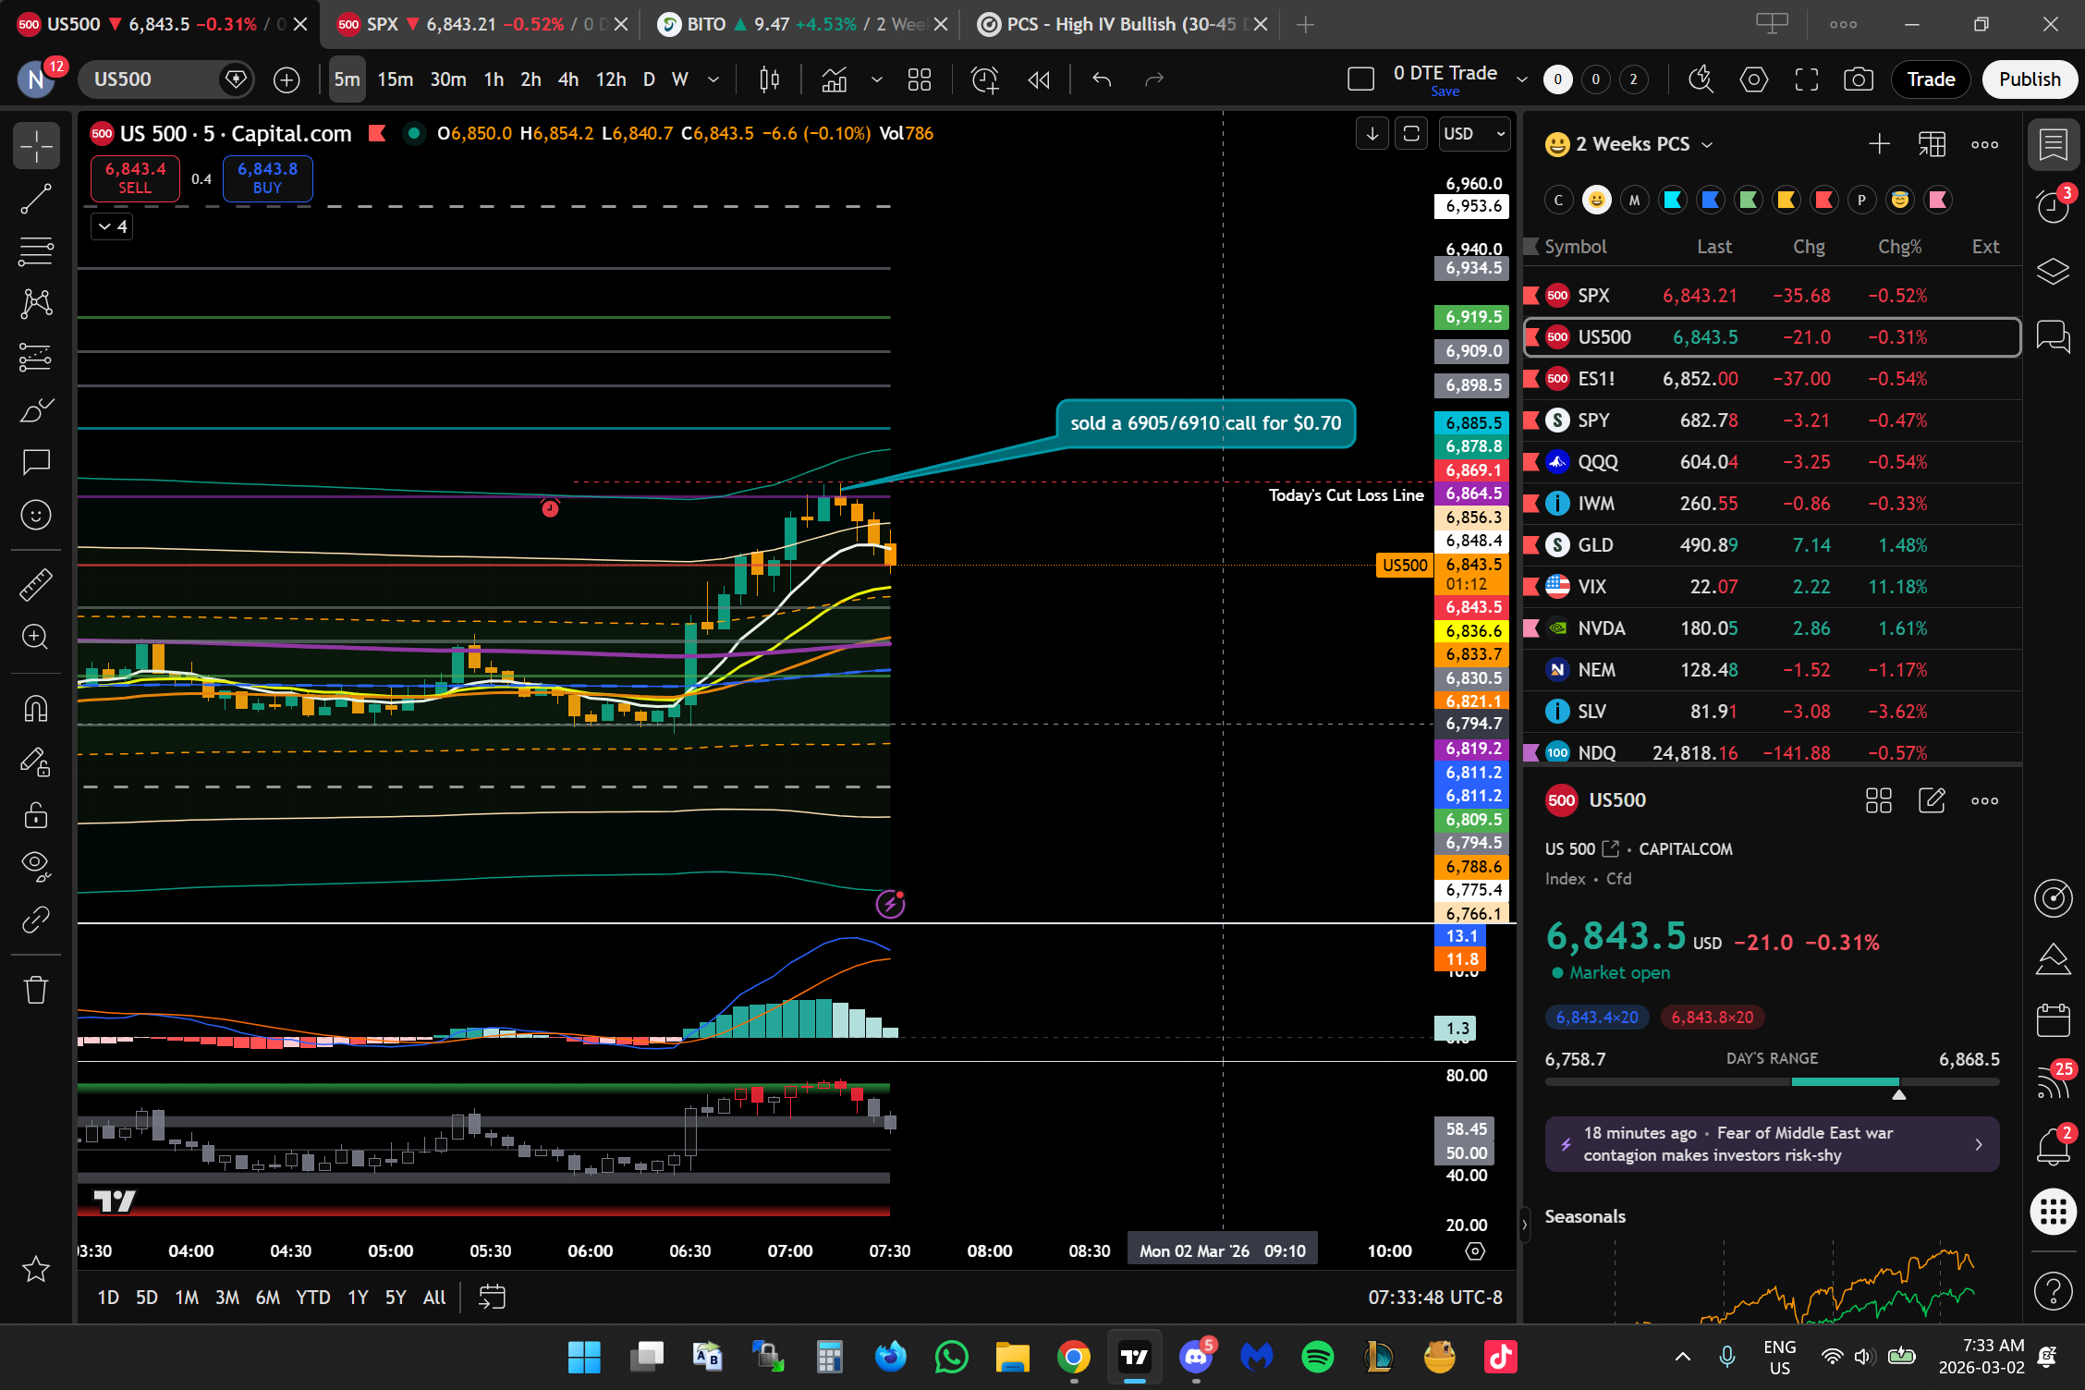Open the USD currency dropdown
Screen dimensions: 2085x1390
[1475, 134]
